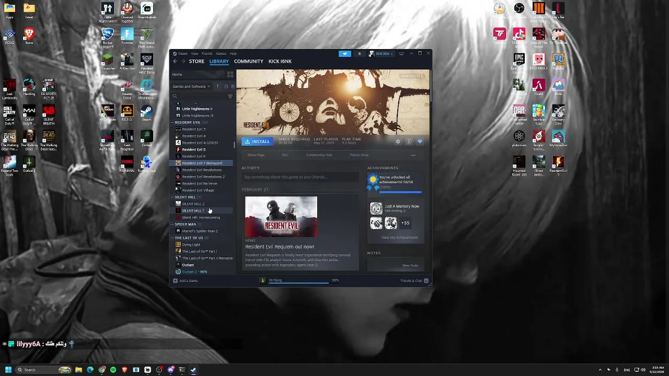Open the DLC link
The height and width of the screenshot is (376, 669).
[x=285, y=155]
